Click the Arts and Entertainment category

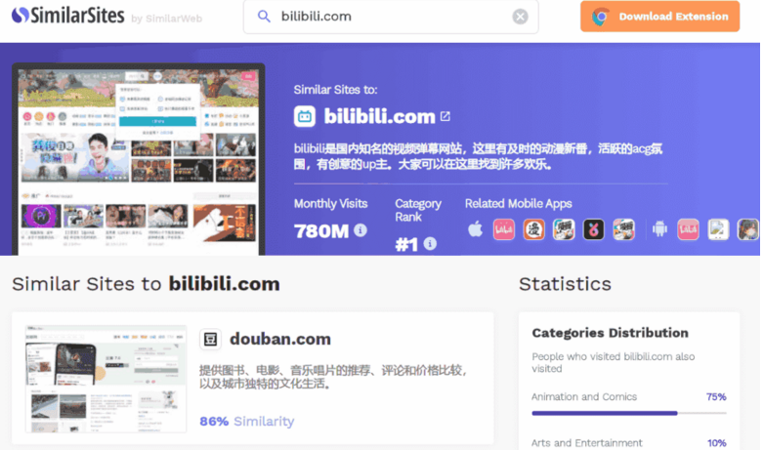tap(586, 443)
